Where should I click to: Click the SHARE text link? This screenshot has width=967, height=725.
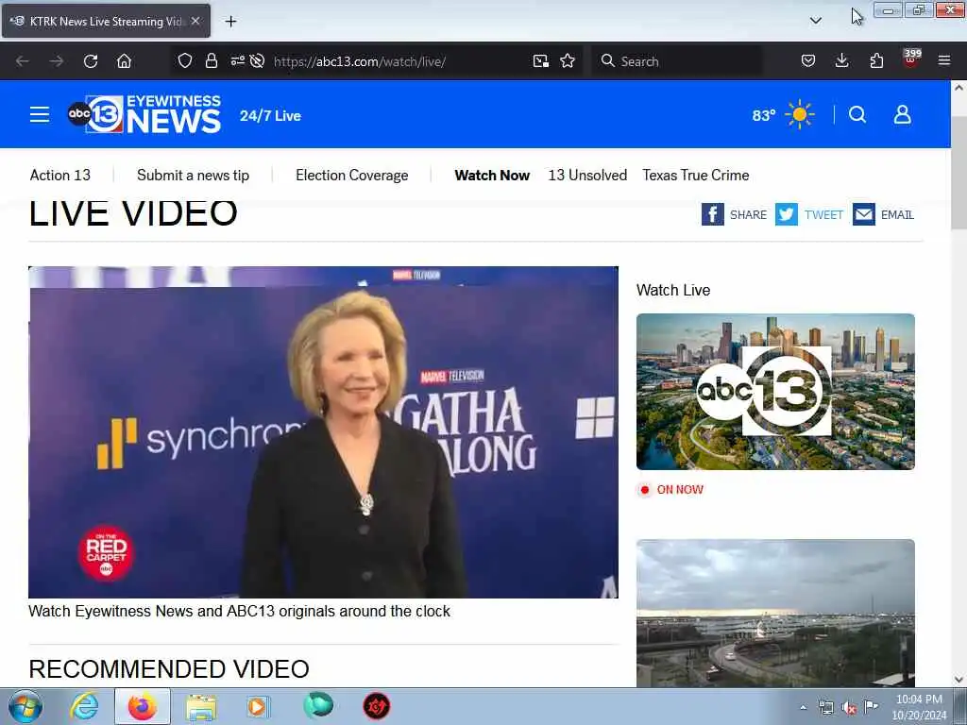(x=748, y=214)
